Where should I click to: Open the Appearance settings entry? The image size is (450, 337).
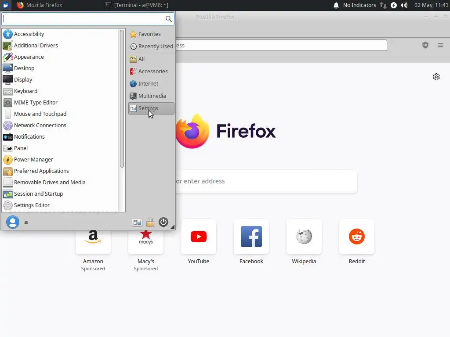pos(60,57)
